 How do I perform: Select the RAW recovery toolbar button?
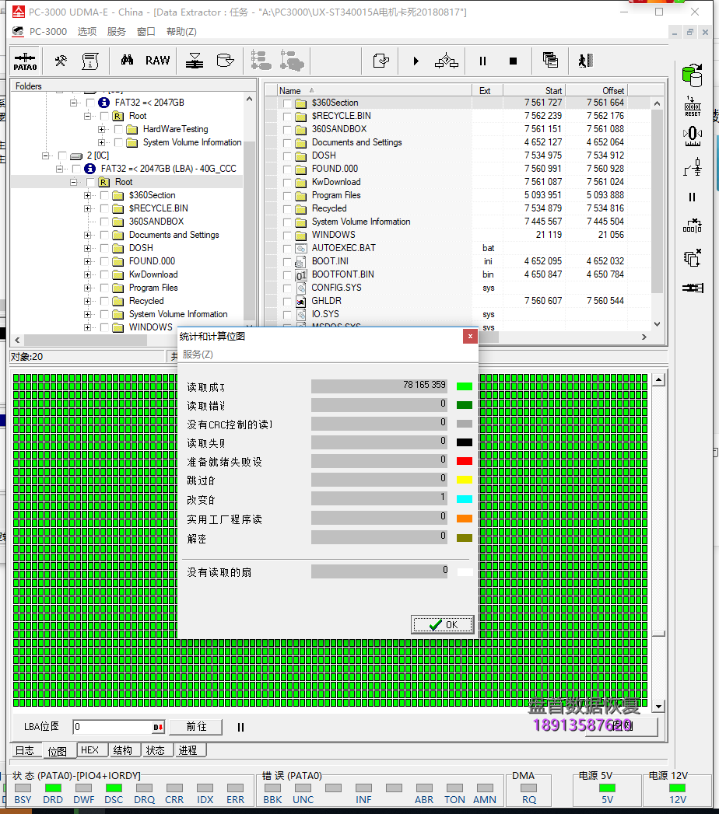point(157,61)
